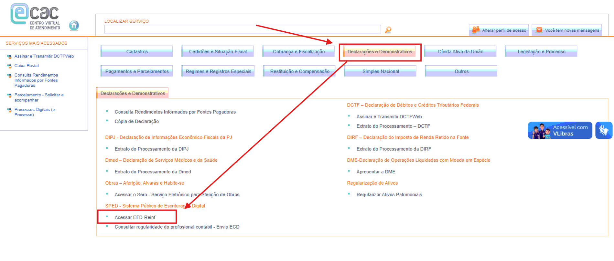
Task: Open the Simples Nacional menu
Action: click(x=380, y=71)
